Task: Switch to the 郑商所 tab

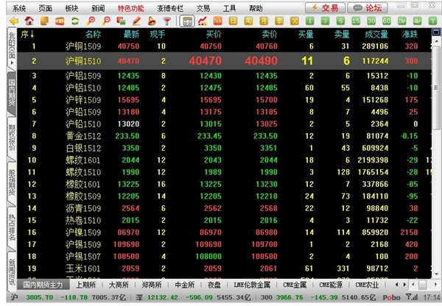Action: coord(152,285)
